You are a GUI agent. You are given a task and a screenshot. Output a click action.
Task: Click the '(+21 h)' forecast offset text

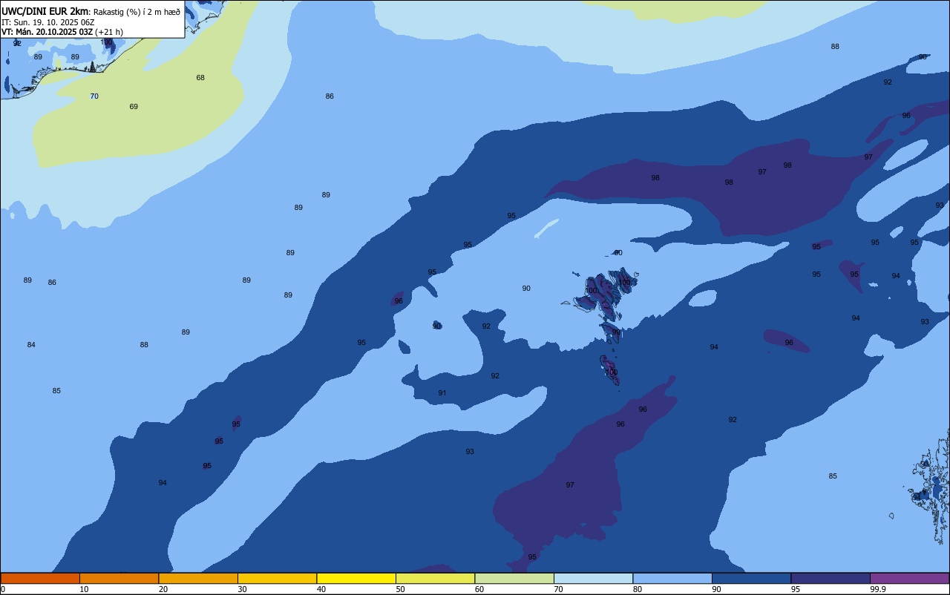(x=109, y=32)
